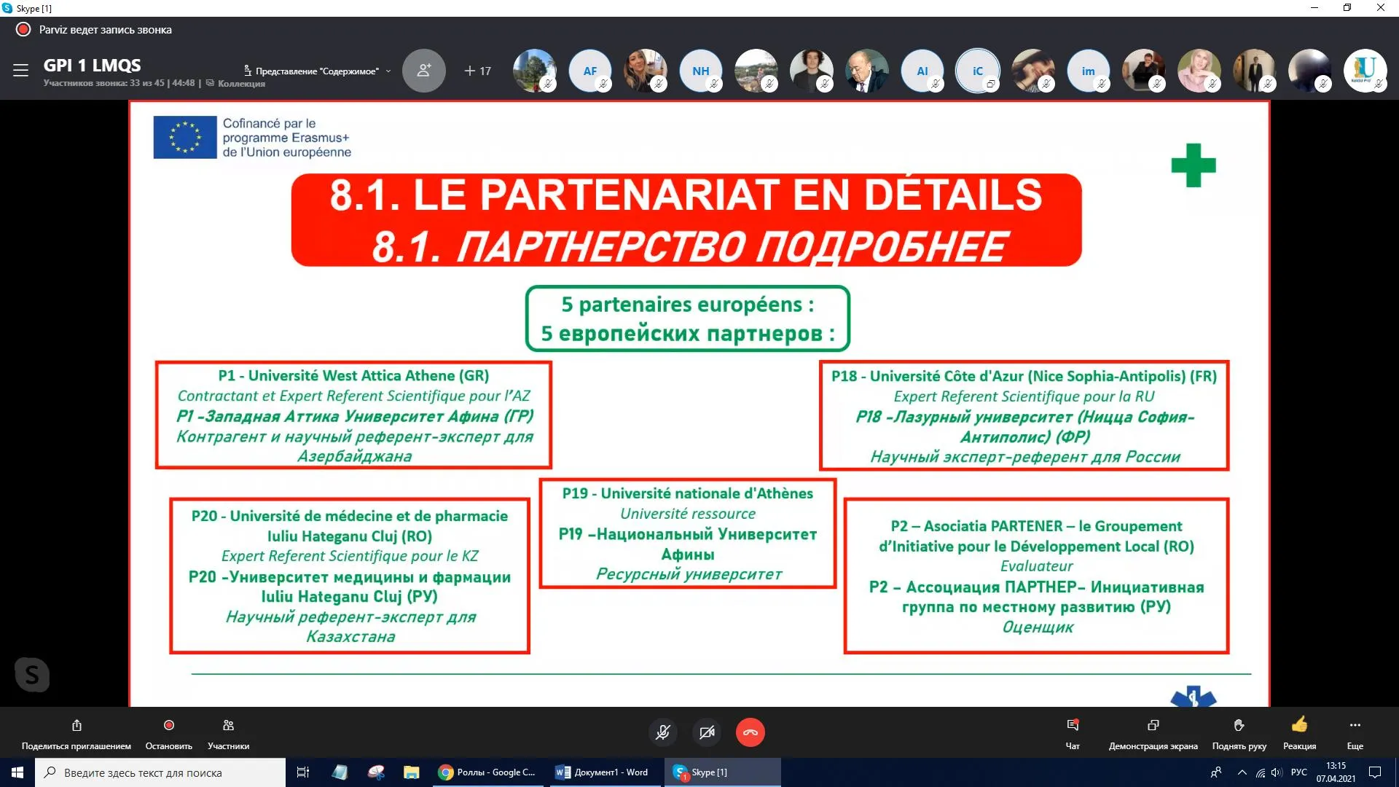Image resolution: width=1399 pixels, height=787 pixels.
Task: Click Поделиться приглашением share invite icon
Action: click(x=77, y=726)
